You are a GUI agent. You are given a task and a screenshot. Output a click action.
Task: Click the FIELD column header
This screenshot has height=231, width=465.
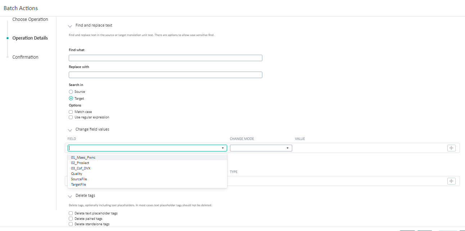coord(72,139)
